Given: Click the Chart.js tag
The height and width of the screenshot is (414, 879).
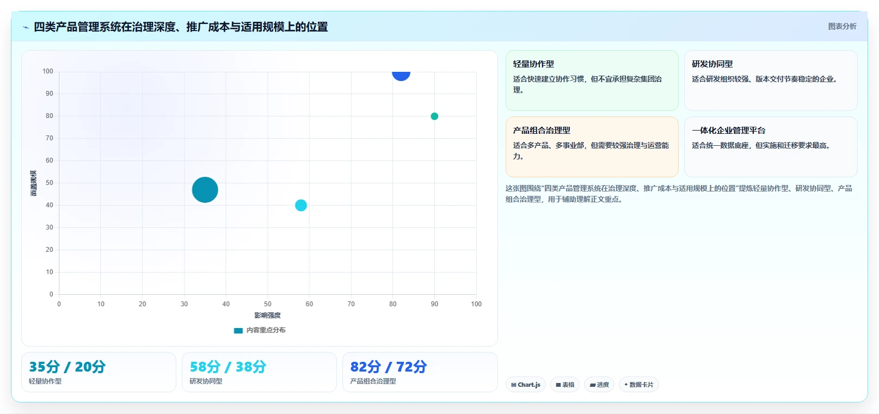Looking at the screenshot, I should click(526, 385).
